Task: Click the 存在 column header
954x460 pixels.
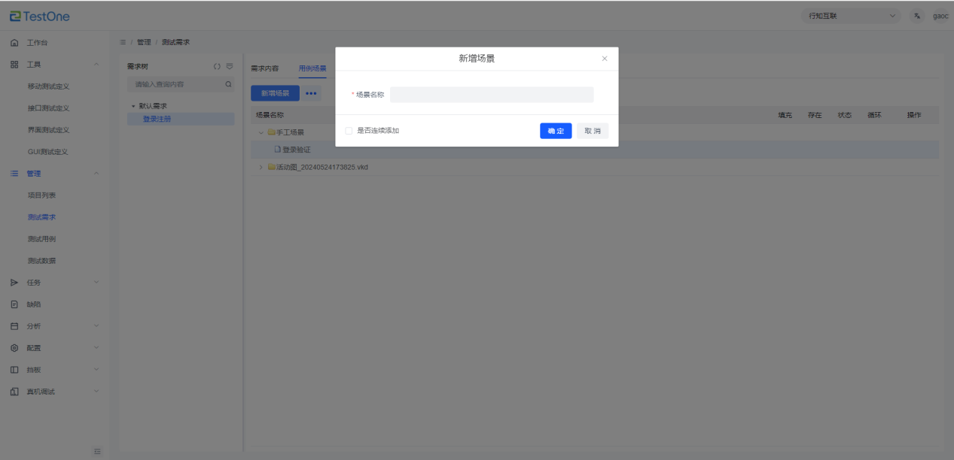Action: [x=815, y=115]
